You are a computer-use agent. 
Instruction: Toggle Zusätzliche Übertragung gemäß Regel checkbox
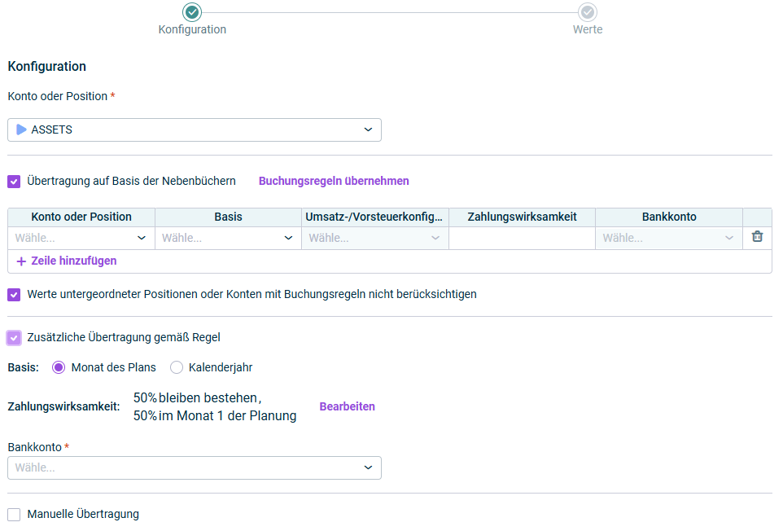coord(14,338)
